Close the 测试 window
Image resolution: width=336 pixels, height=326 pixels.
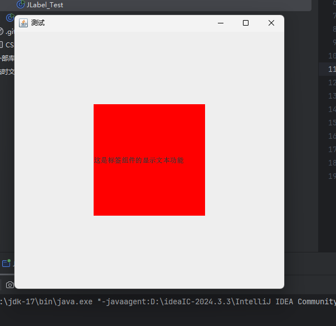[271, 23]
